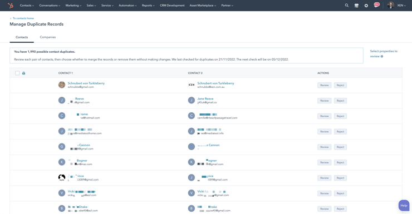The width and height of the screenshot is (412, 214).
Task: Open the search magnifier icon
Action: click(347, 5)
